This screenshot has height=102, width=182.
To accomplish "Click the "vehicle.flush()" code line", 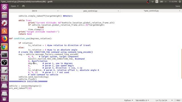I will coord(28,79).
